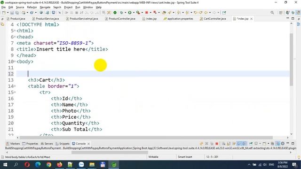The width and height of the screenshot is (301, 169).
Task: Open the New file dropdown arrow
Action: [8, 13]
